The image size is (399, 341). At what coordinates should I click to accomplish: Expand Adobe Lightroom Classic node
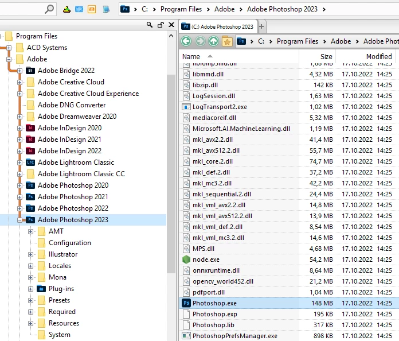pyautogui.click(x=19, y=162)
